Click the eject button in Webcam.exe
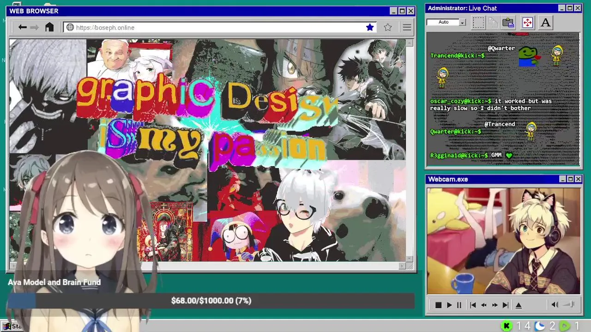 pyautogui.click(x=519, y=305)
